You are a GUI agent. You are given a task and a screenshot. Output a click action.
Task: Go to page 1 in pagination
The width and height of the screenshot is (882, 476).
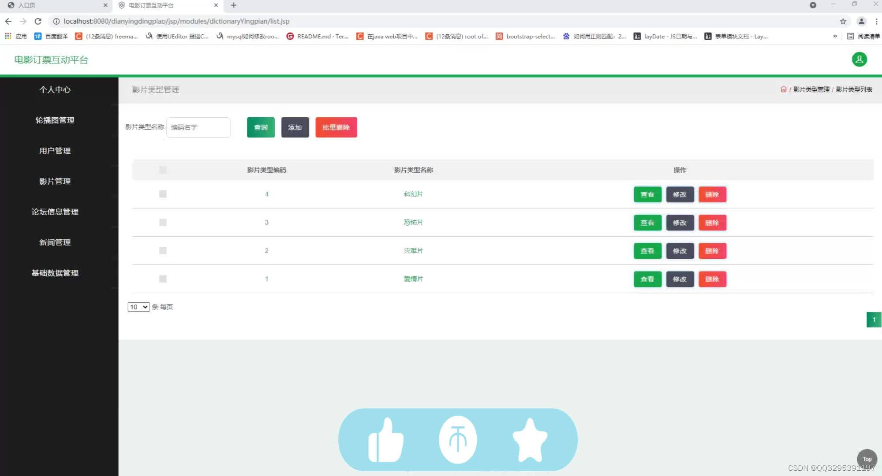(874, 320)
